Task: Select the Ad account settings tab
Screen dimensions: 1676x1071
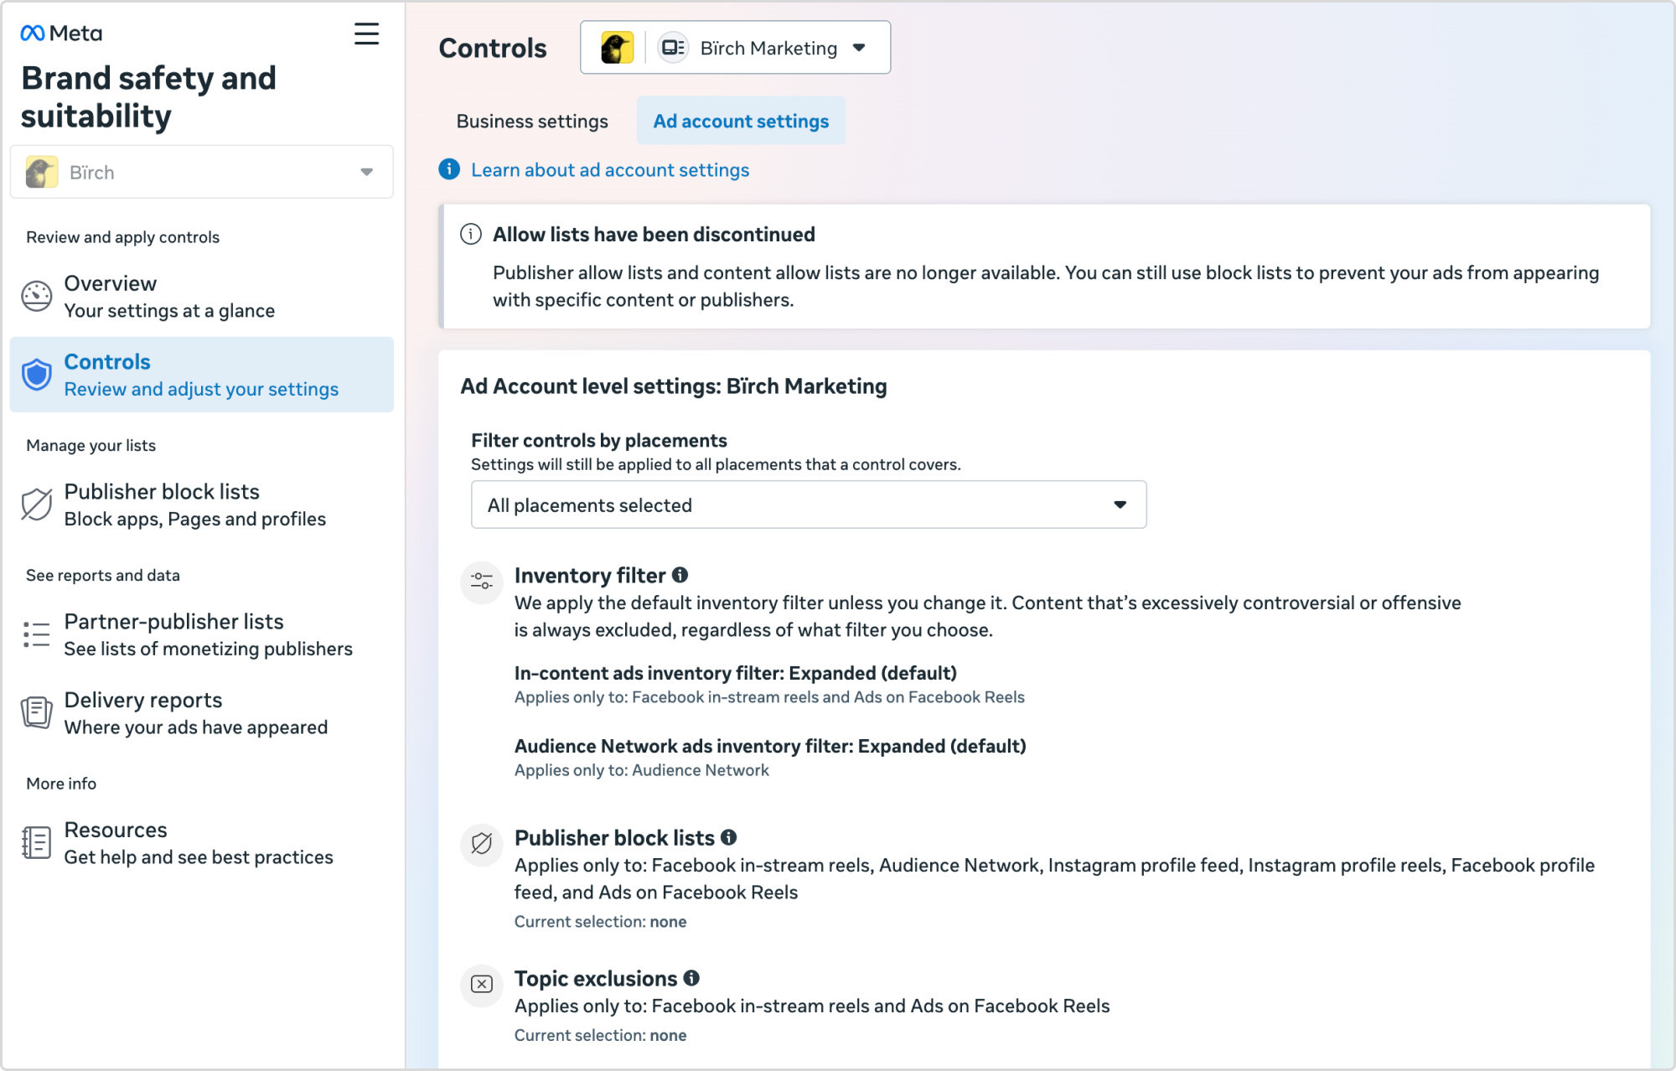Action: pos(741,122)
